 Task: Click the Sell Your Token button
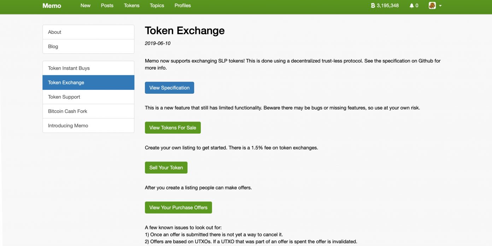pyautogui.click(x=166, y=168)
